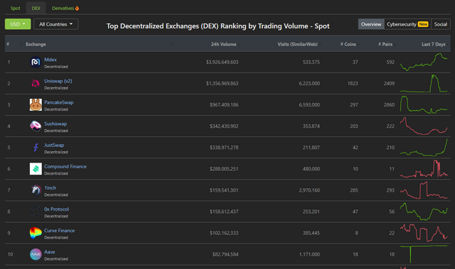The width and height of the screenshot is (455, 269).
Task: Open the USD currency dropdown
Action: [18, 24]
